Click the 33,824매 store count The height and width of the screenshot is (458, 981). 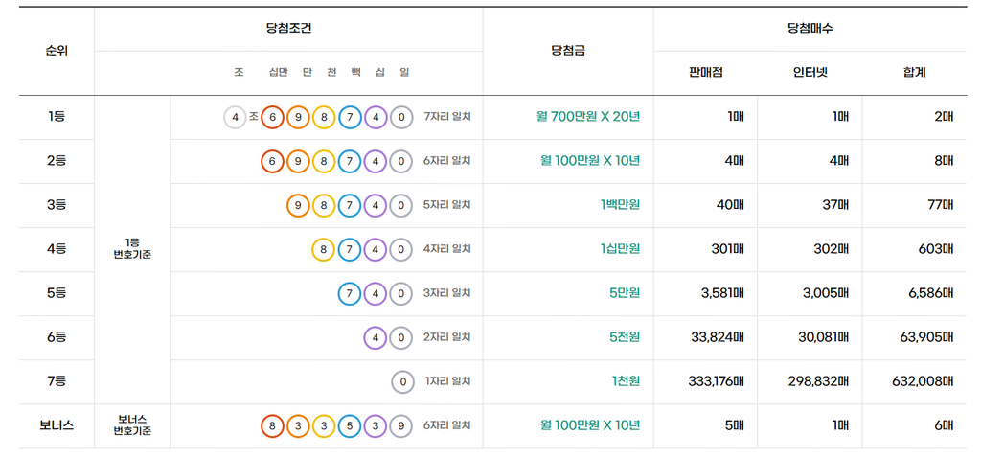pyautogui.click(x=718, y=338)
